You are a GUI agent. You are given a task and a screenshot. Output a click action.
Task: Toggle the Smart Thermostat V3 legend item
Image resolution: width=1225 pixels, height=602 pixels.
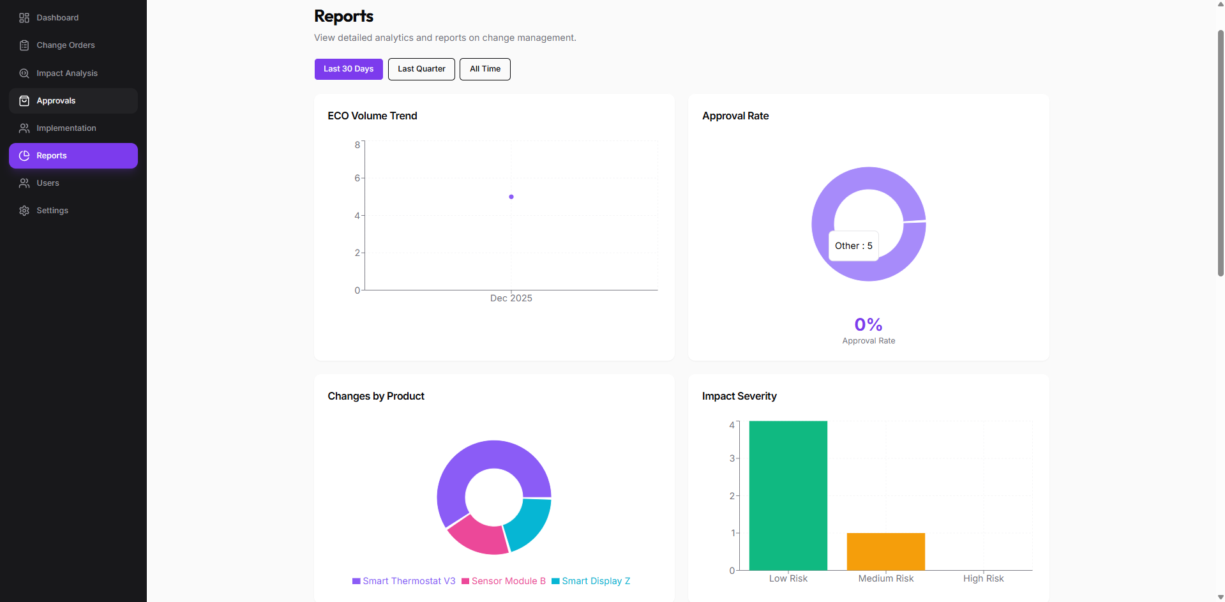403,581
